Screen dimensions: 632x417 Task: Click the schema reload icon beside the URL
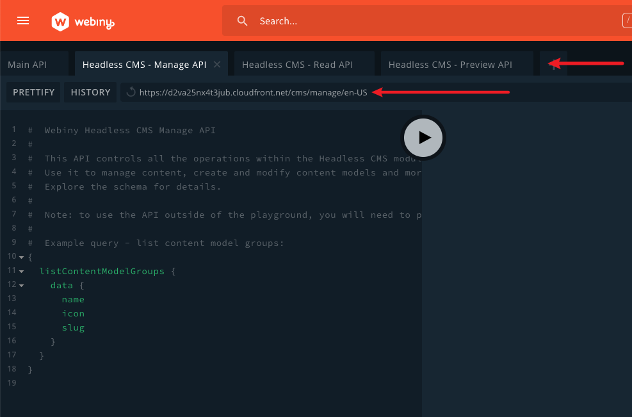coord(130,92)
